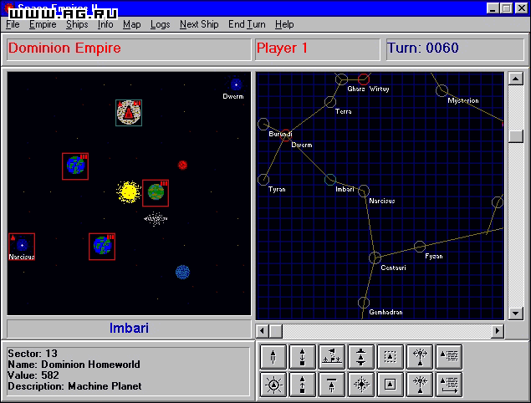Select the green colony planet beside the sun
The height and width of the screenshot is (403, 531).
coord(156,193)
